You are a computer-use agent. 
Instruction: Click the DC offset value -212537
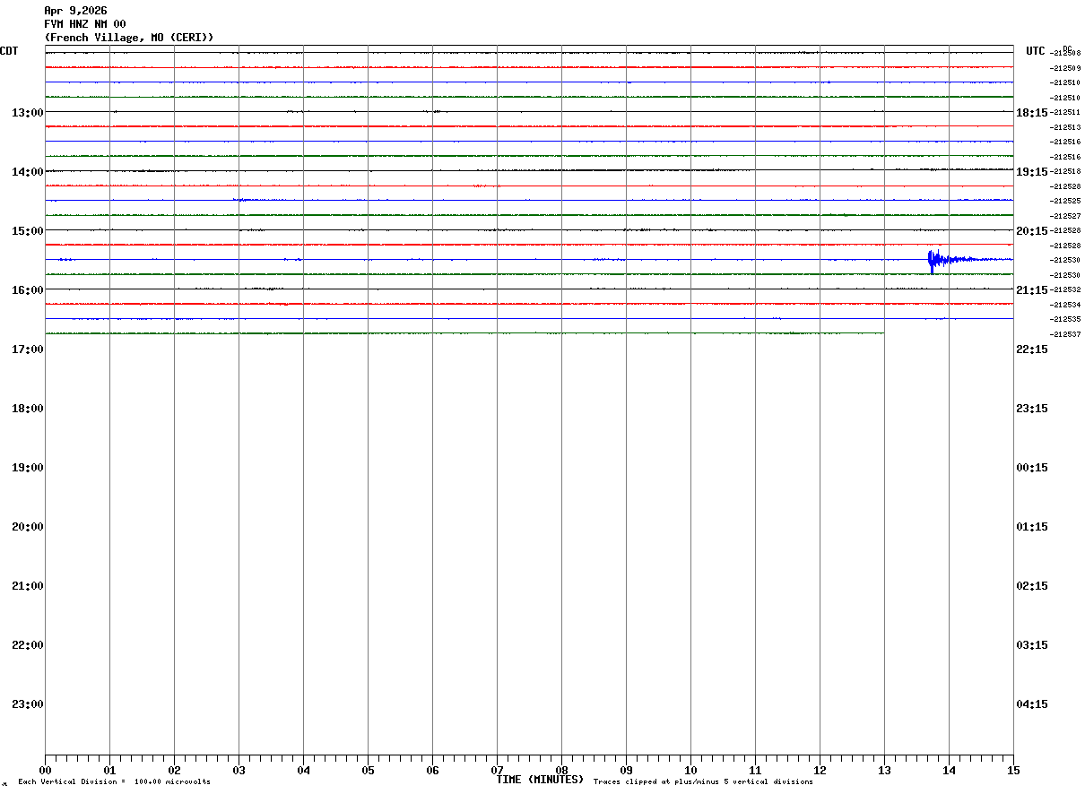[1066, 334]
